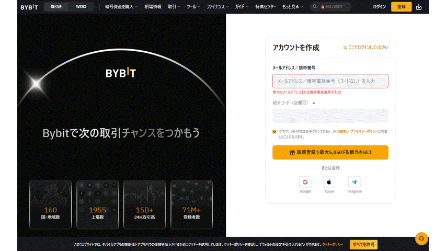Click the アカウントを作成 heading
This screenshot has height=251, width=446.
tap(296, 48)
